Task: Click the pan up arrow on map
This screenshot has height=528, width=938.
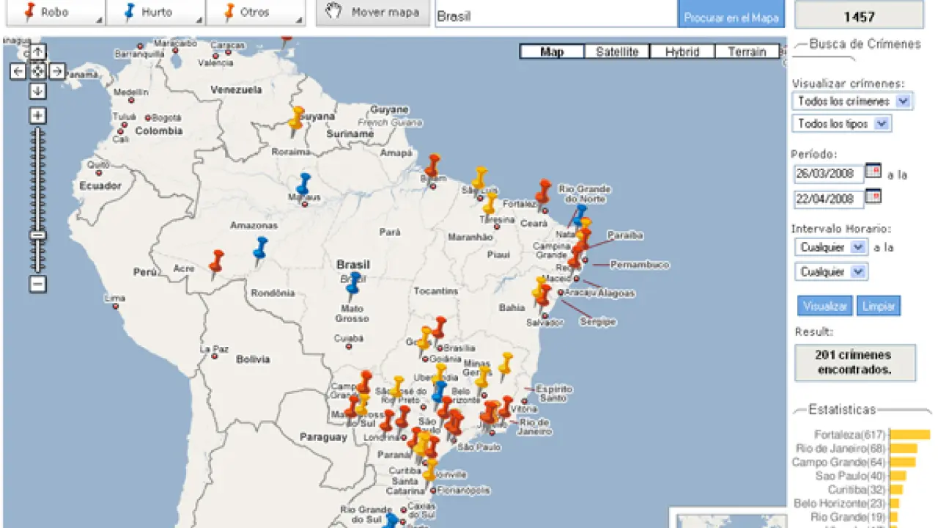Action: [38, 52]
